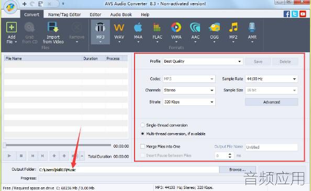
Task: Select the WMA output format
Action: coord(176,32)
